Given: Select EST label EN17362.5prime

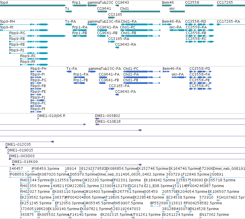Looking at the screenshot, I should click(x=214, y=215).
